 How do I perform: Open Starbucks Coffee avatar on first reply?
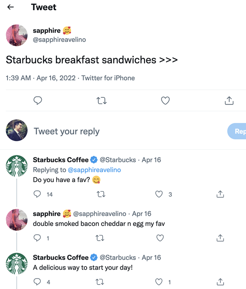pyautogui.click(x=17, y=166)
